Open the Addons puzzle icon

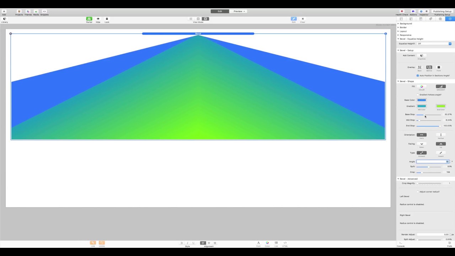pos(413,11)
